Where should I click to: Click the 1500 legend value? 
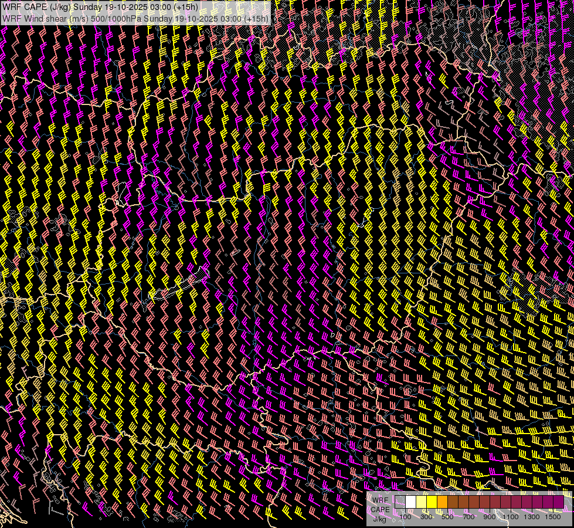click(x=553, y=517)
